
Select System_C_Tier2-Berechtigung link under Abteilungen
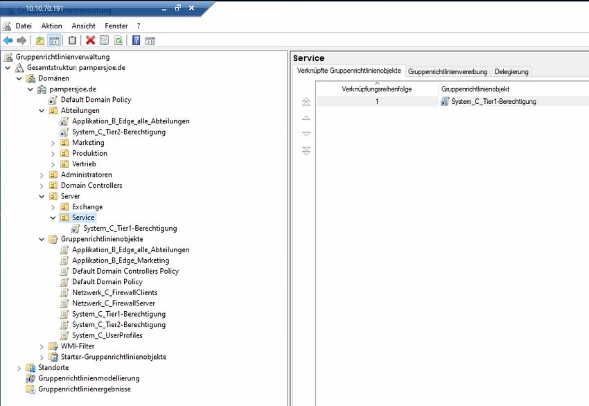[x=118, y=132]
